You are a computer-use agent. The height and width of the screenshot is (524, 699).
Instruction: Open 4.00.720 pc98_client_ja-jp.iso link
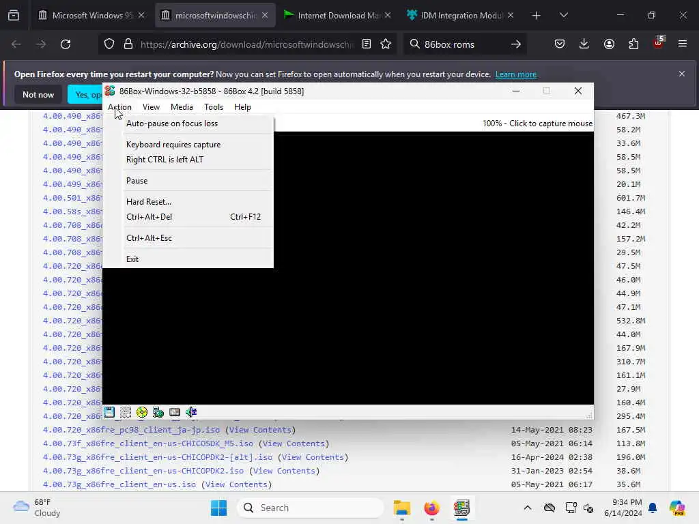pyautogui.click(x=131, y=430)
